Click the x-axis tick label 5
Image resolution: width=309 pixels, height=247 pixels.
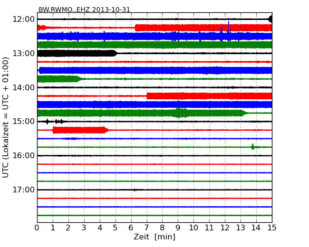coord(115,228)
